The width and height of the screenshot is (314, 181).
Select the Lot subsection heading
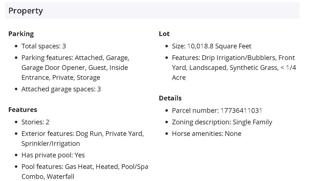[x=164, y=34]
